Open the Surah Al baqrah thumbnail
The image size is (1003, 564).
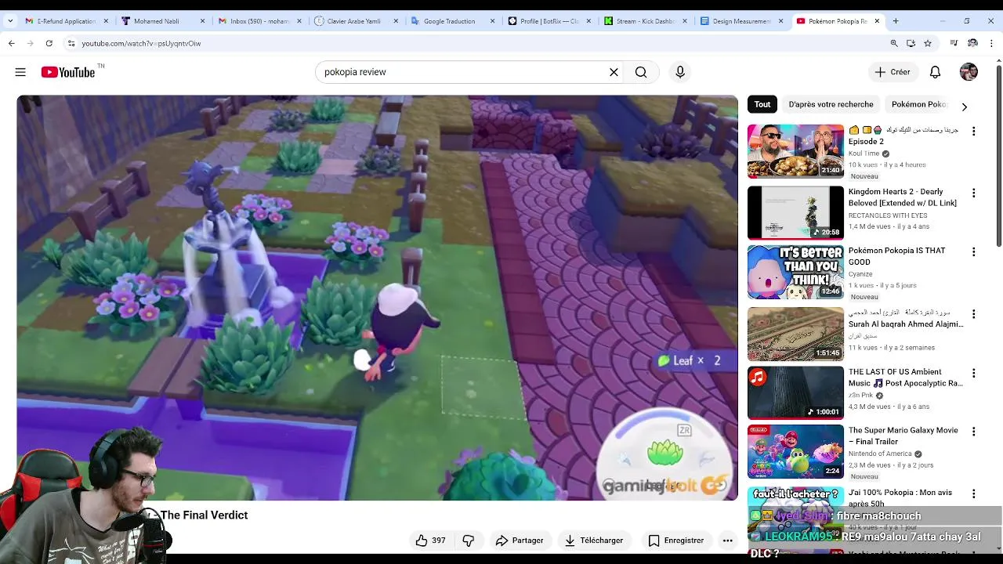pos(795,334)
